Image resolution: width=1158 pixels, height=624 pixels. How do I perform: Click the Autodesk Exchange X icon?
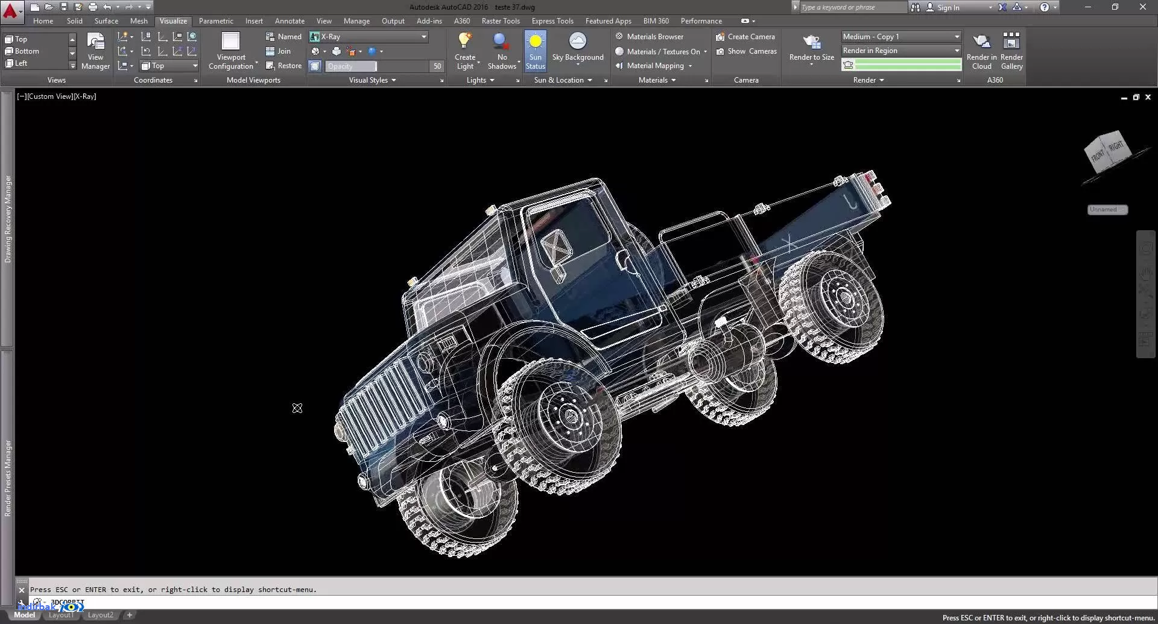tap(1002, 7)
